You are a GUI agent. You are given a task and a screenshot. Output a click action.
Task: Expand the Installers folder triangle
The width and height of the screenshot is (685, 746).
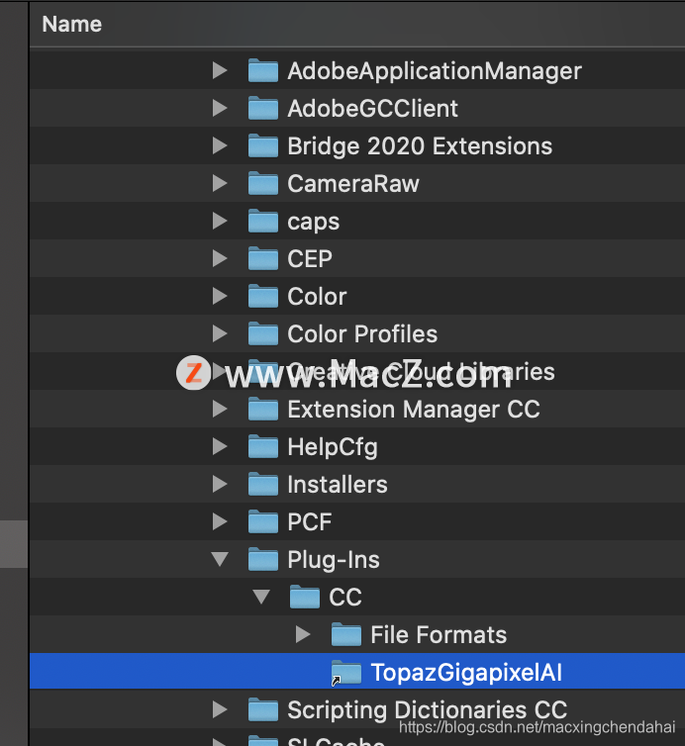click(x=220, y=484)
